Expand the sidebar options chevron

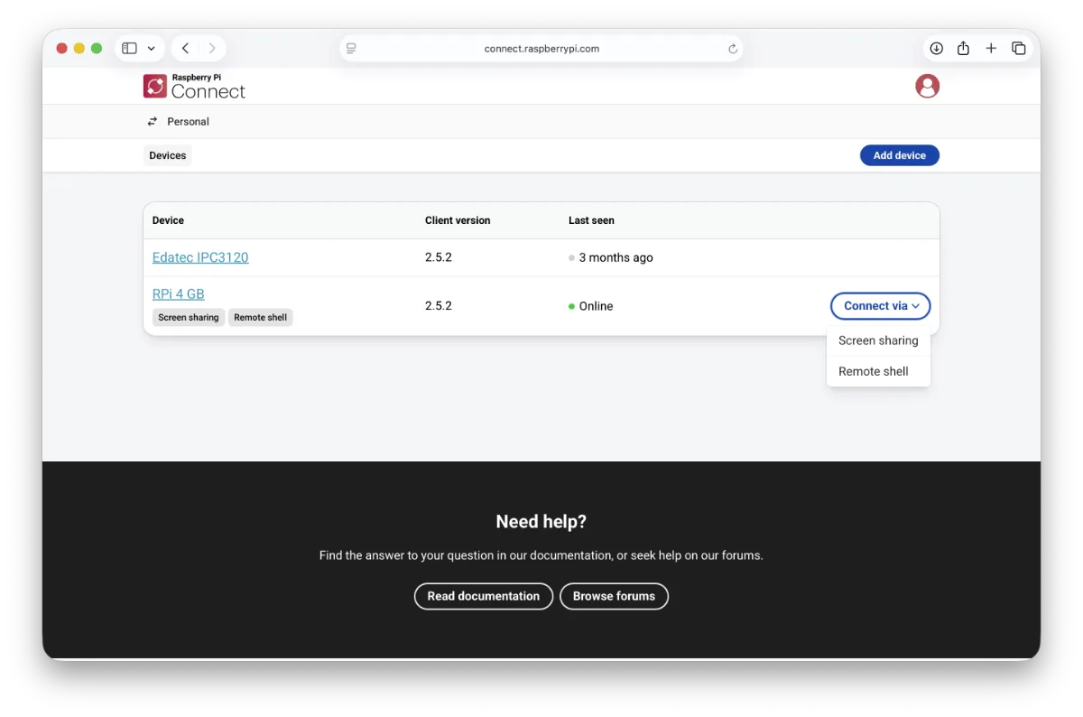click(151, 49)
